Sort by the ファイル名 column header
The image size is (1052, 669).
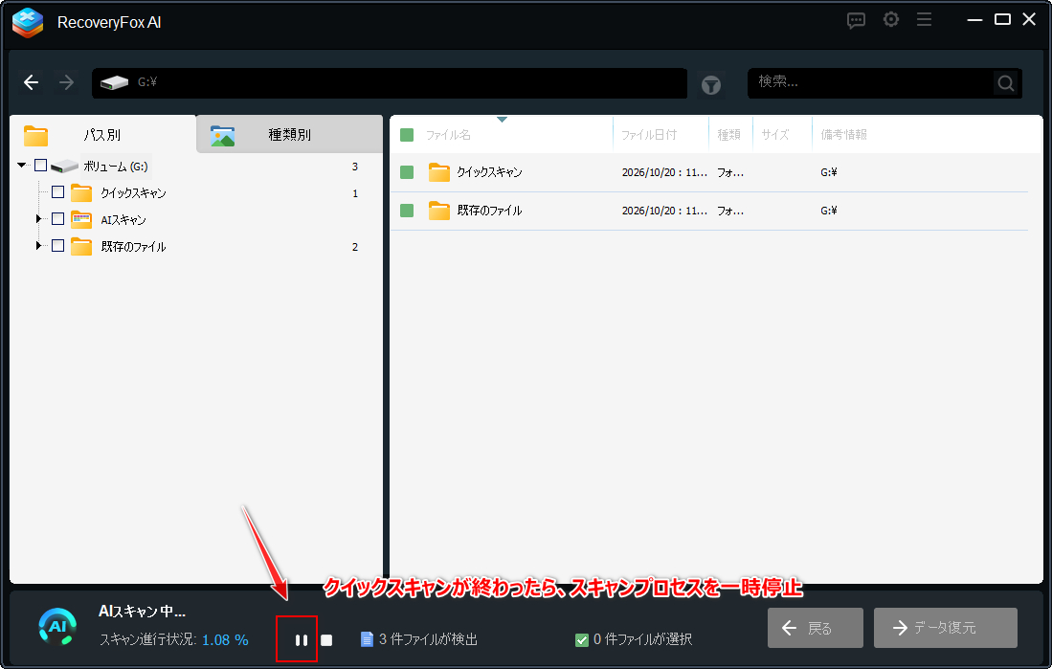(x=448, y=135)
